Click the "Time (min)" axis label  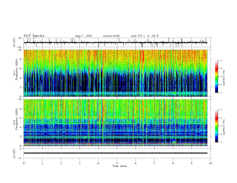click(x=120, y=166)
